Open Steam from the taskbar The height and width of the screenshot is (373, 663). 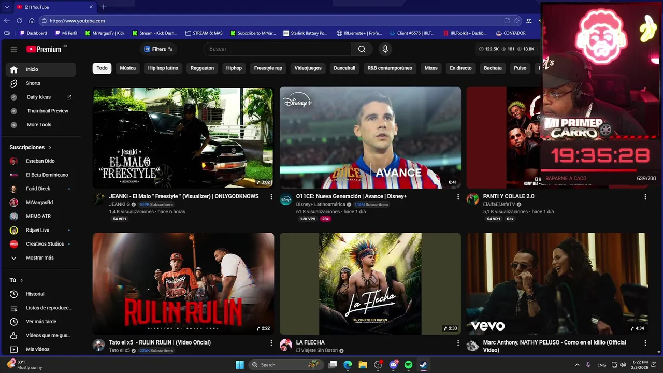[x=423, y=365]
